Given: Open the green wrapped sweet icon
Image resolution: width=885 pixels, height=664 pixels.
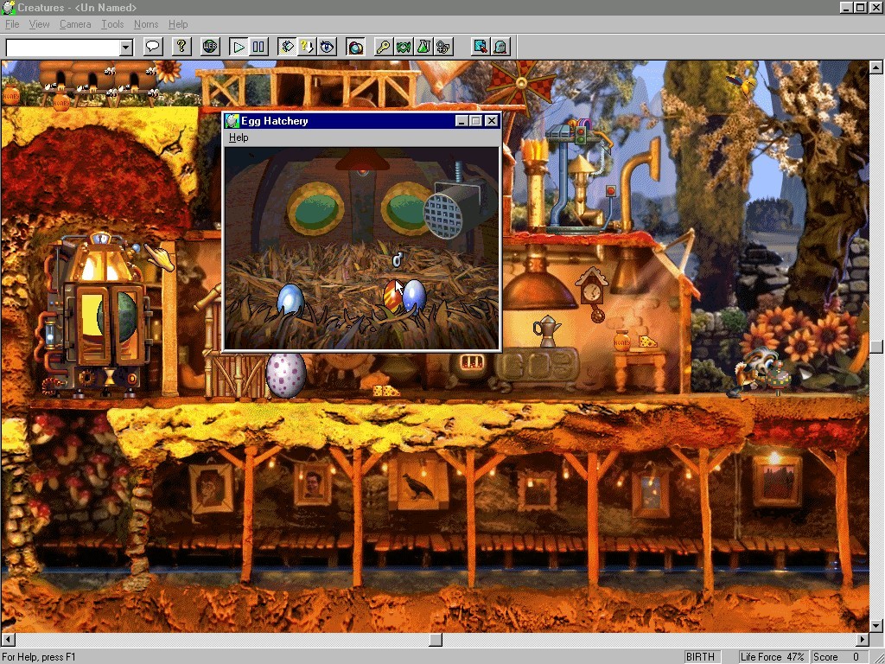Looking at the screenshot, I should click(404, 47).
